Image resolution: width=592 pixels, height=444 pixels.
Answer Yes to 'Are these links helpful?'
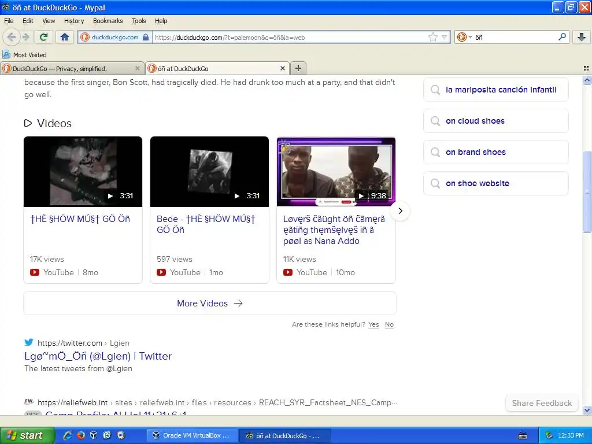tap(373, 324)
